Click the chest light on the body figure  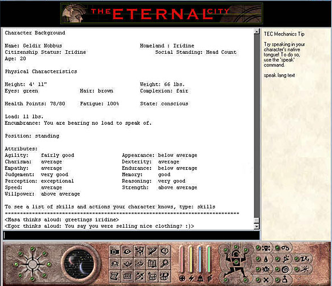[236, 263]
